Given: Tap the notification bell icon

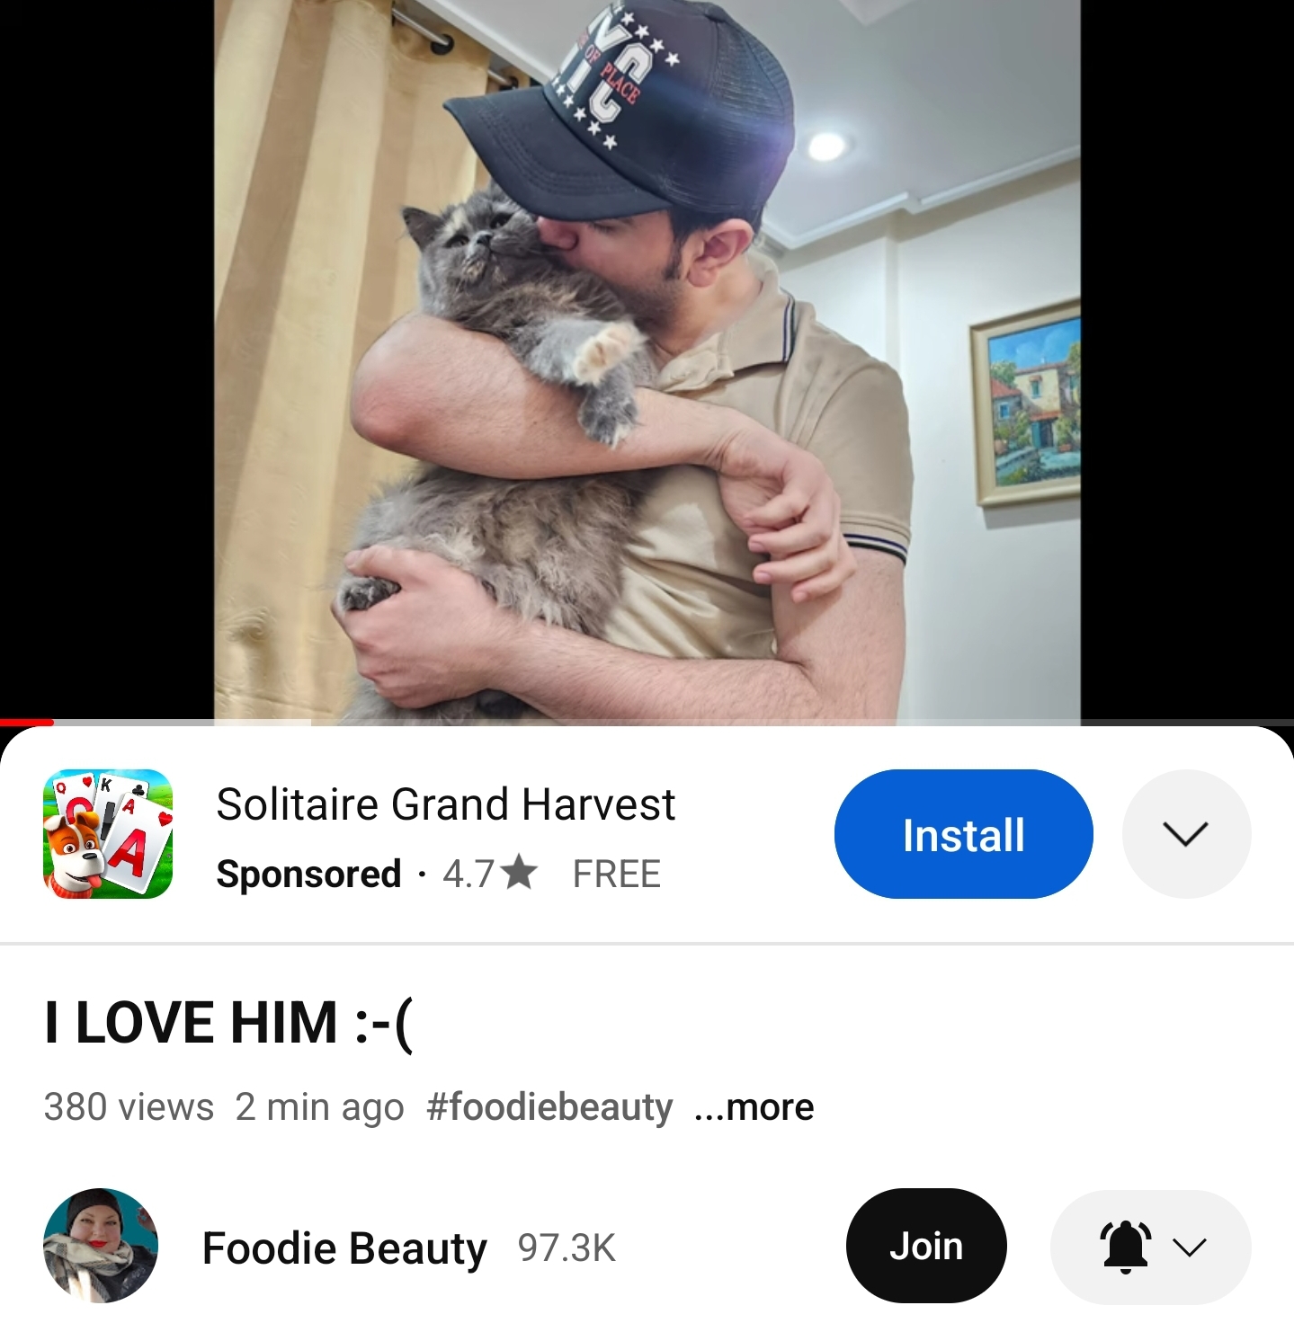Looking at the screenshot, I should click(x=1125, y=1247).
